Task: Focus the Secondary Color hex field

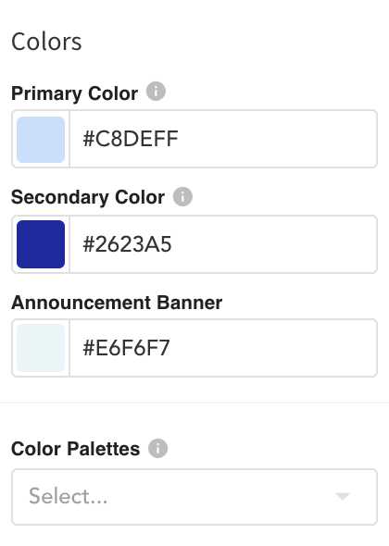Action: pos(223,244)
